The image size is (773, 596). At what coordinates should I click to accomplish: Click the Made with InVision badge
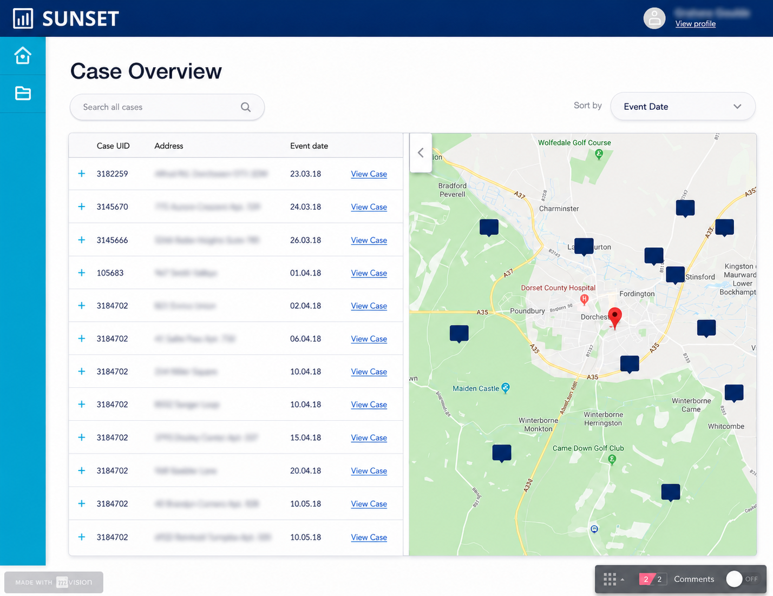tap(54, 582)
